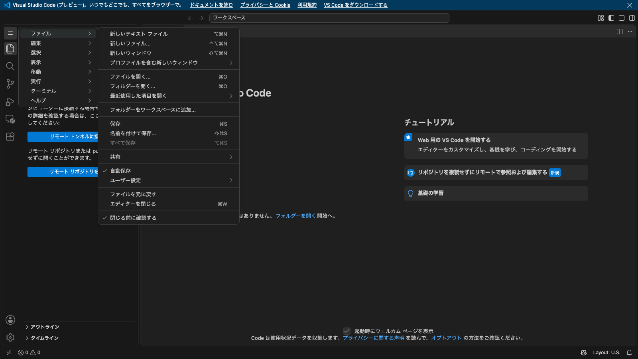Image resolution: width=638 pixels, height=359 pixels.
Task: Open the Search view icon
Action: tap(10, 66)
